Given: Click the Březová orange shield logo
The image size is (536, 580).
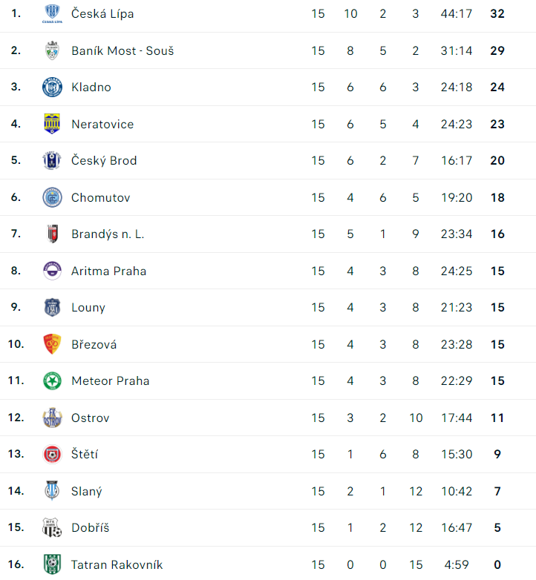Looking at the screenshot, I should tap(52, 344).
